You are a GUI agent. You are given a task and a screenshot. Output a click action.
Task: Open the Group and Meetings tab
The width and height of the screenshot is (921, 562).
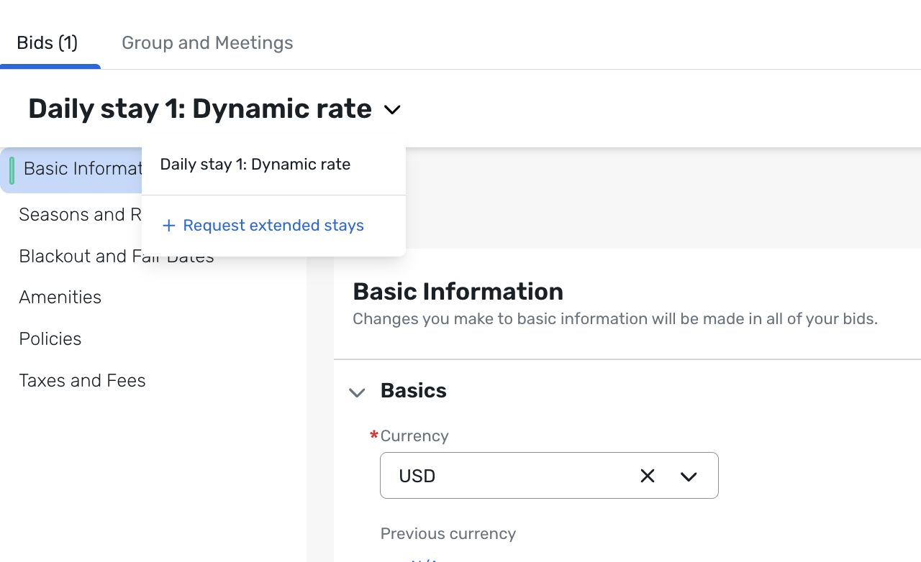(207, 43)
